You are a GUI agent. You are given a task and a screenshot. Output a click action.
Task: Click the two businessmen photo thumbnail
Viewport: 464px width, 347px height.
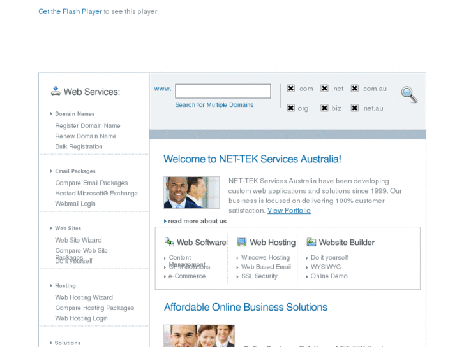tap(191, 192)
